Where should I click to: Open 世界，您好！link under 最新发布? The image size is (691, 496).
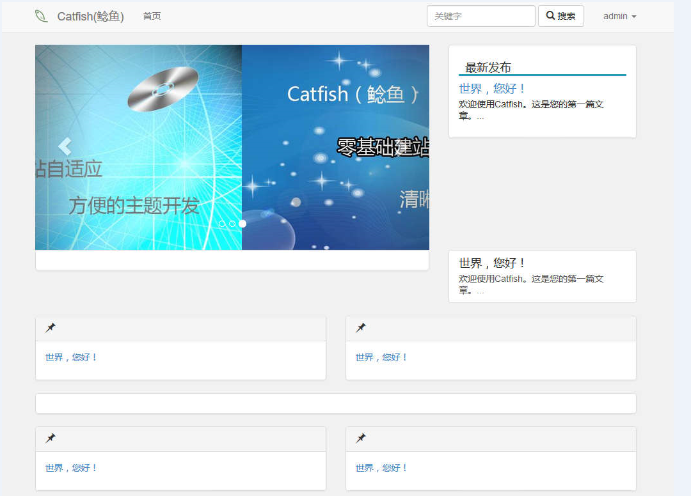tap(492, 88)
